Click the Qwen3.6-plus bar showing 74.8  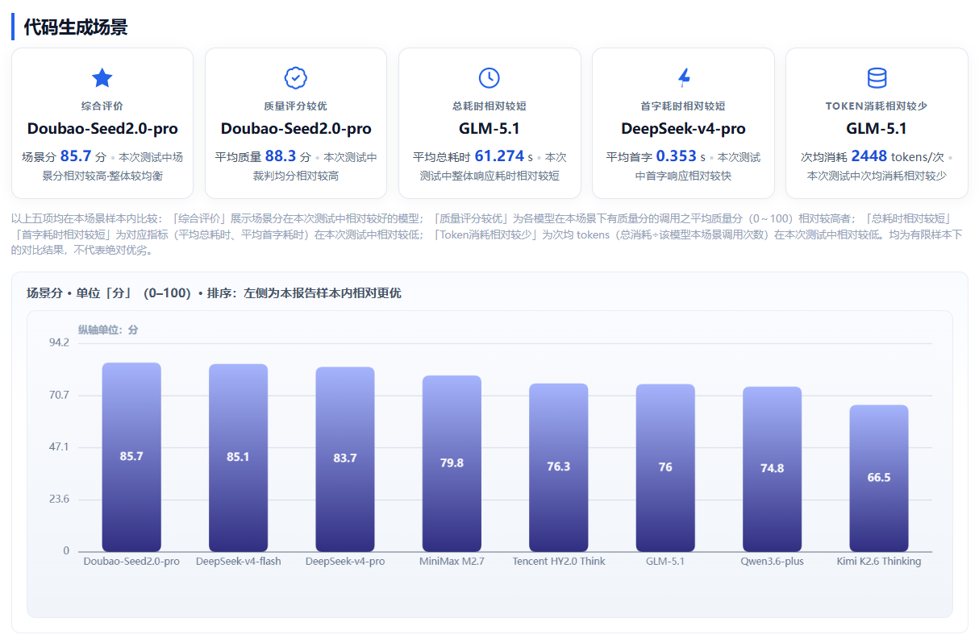click(x=773, y=469)
